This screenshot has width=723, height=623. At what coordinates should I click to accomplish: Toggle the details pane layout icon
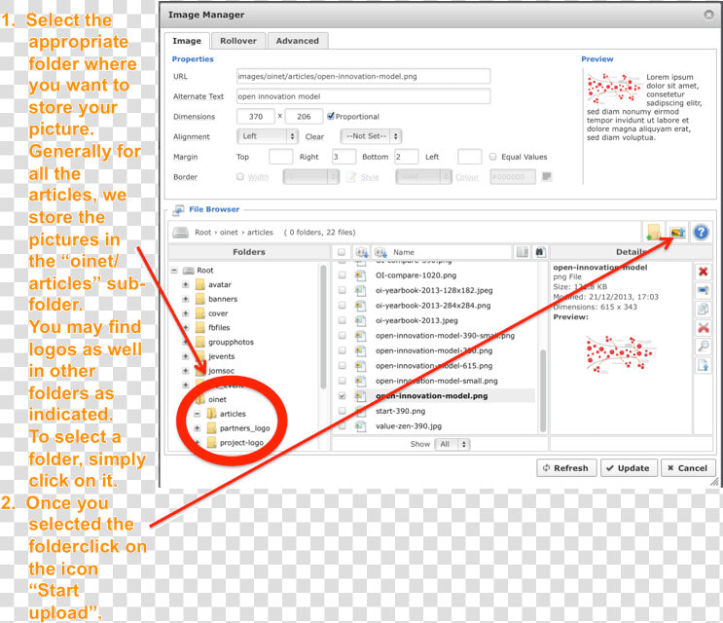(x=522, y=252)
